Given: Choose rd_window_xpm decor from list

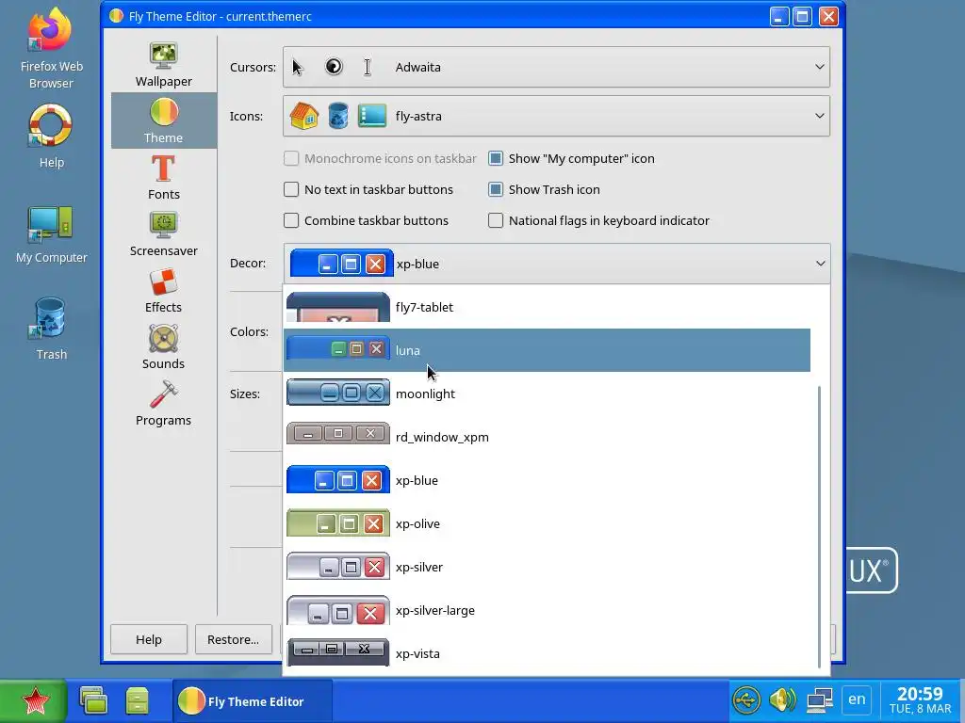Looking at the screenshot, I should click(547, 437).
